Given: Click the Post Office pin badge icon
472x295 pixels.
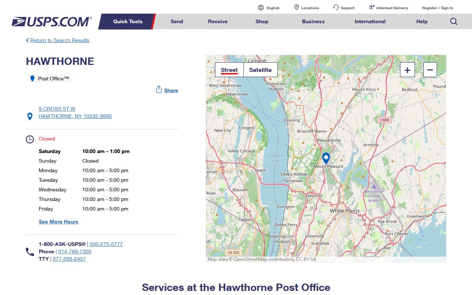Looking at the screenshot, I should click(x=32, y=79).
